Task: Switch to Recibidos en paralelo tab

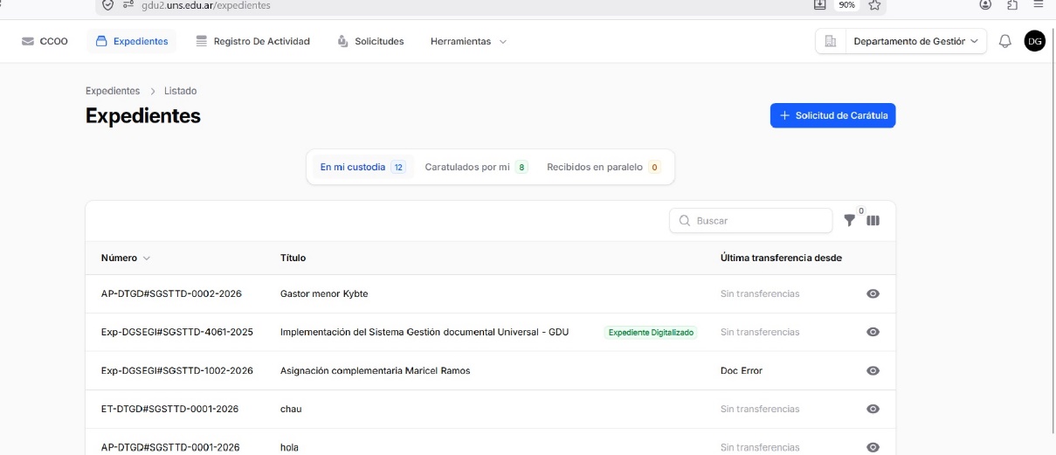Action: (604, 167)
